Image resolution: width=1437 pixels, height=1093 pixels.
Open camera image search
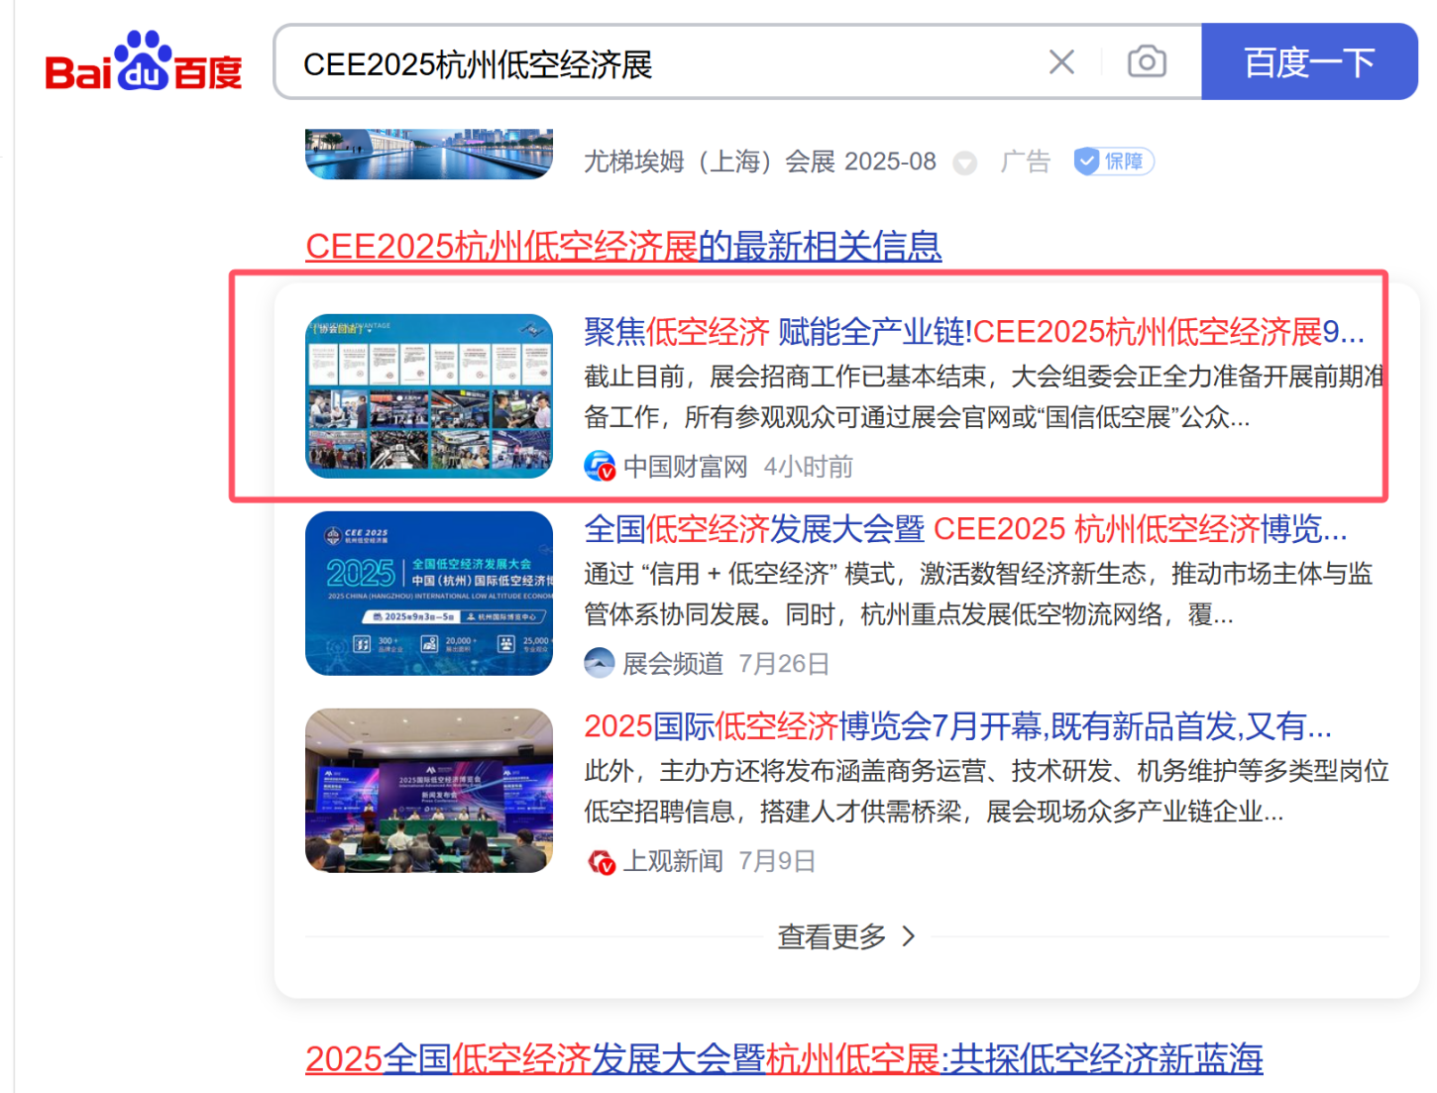tap(1147, 62)
